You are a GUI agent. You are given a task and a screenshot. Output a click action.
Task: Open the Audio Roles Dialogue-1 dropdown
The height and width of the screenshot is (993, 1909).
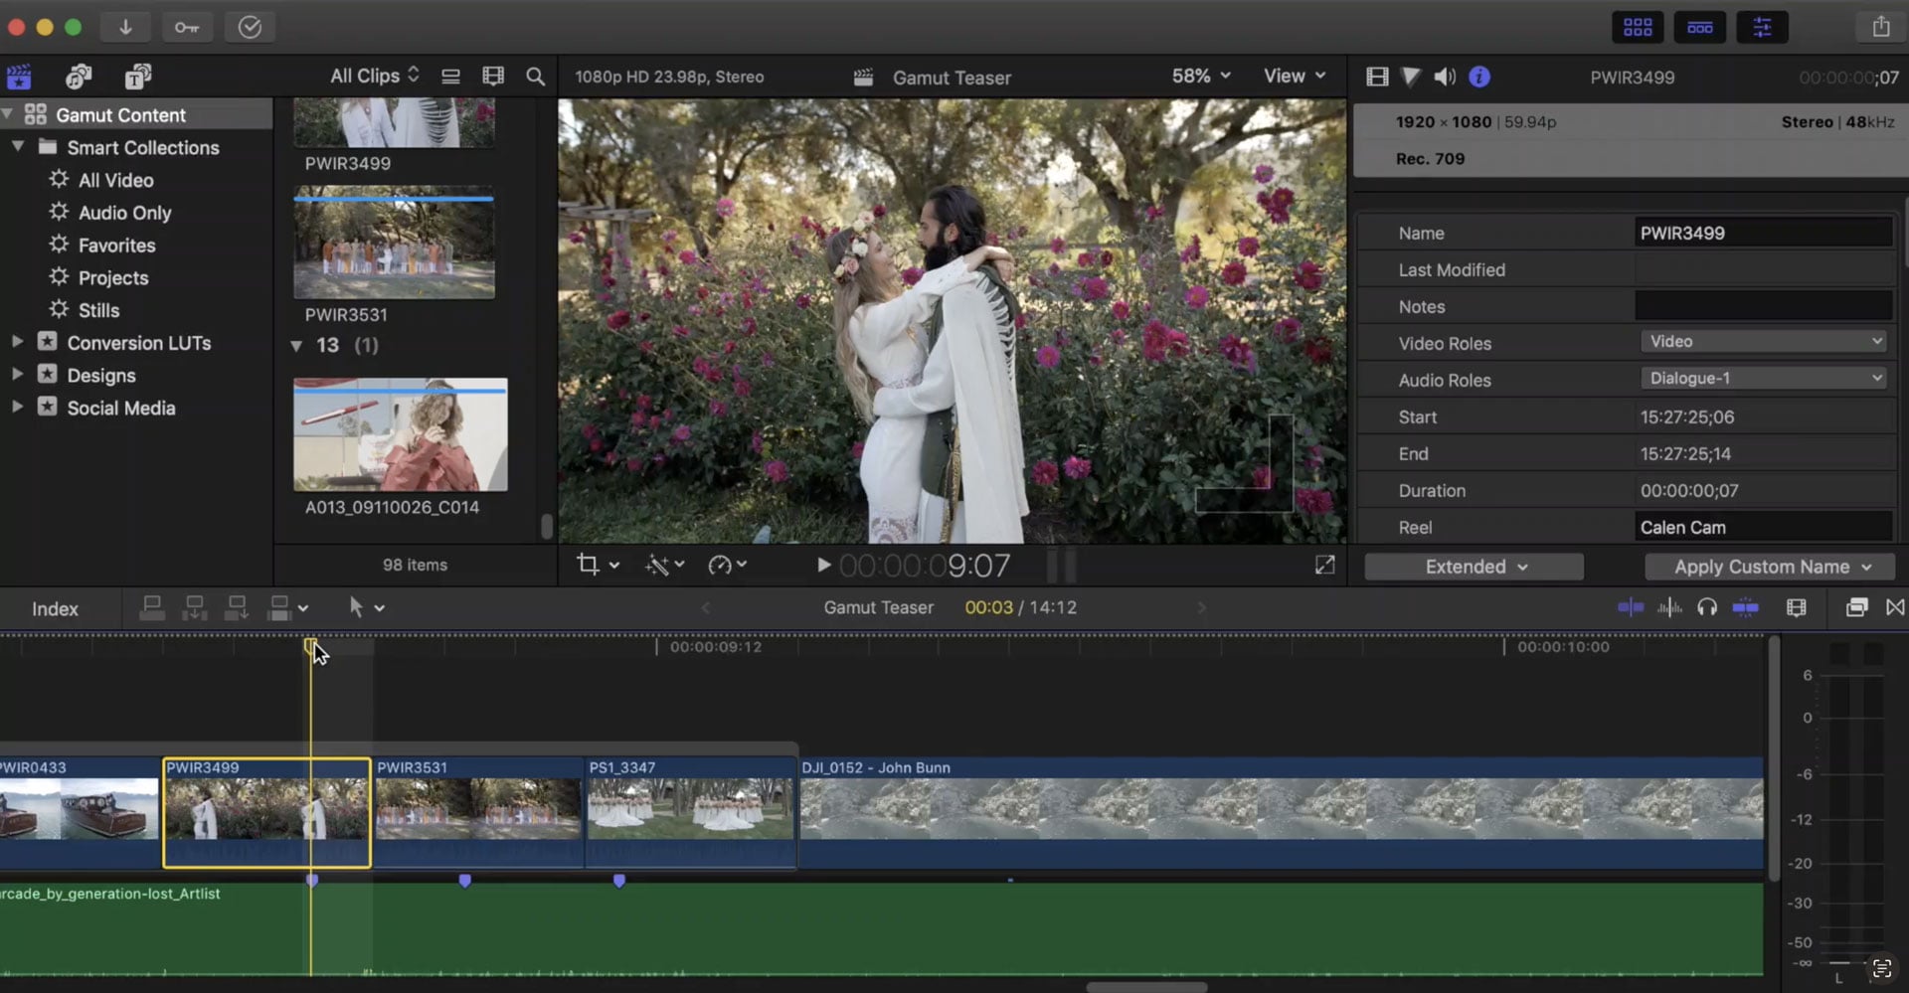click(x=1764, y=378)
